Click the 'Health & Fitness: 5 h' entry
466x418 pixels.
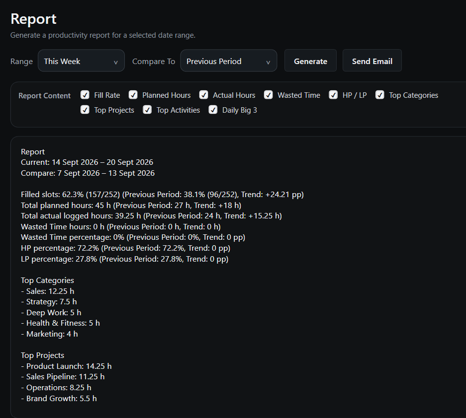coord(60,323)
